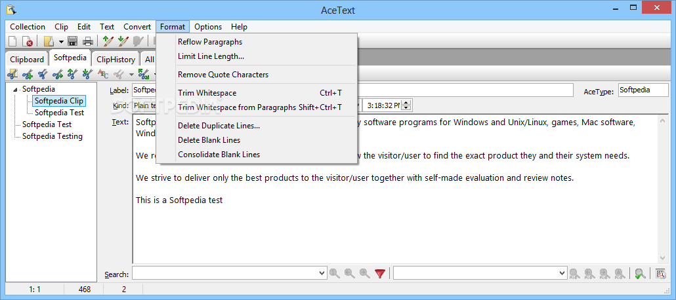Screen dimensions: 676x300
Task: Open the dropdown arrow after the gray scissors
Action: [131, 75]
